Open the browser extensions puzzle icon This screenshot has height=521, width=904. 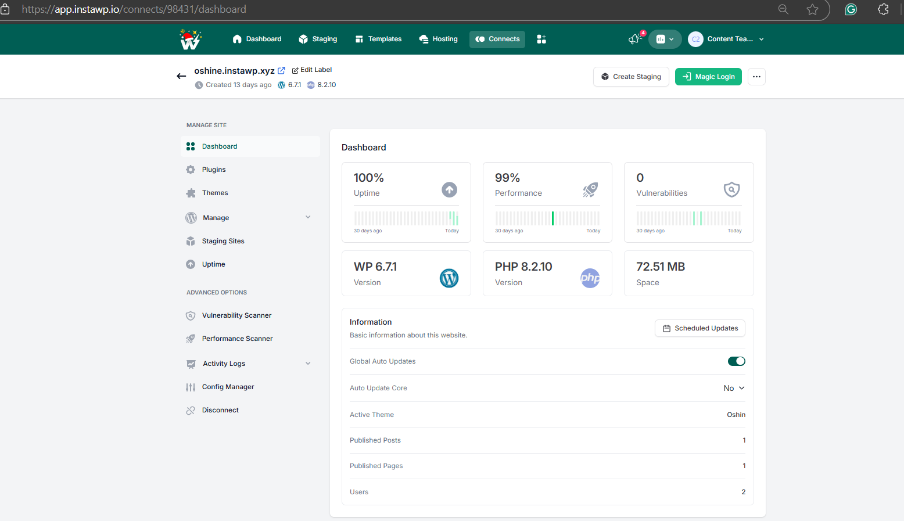click(883, 9)
